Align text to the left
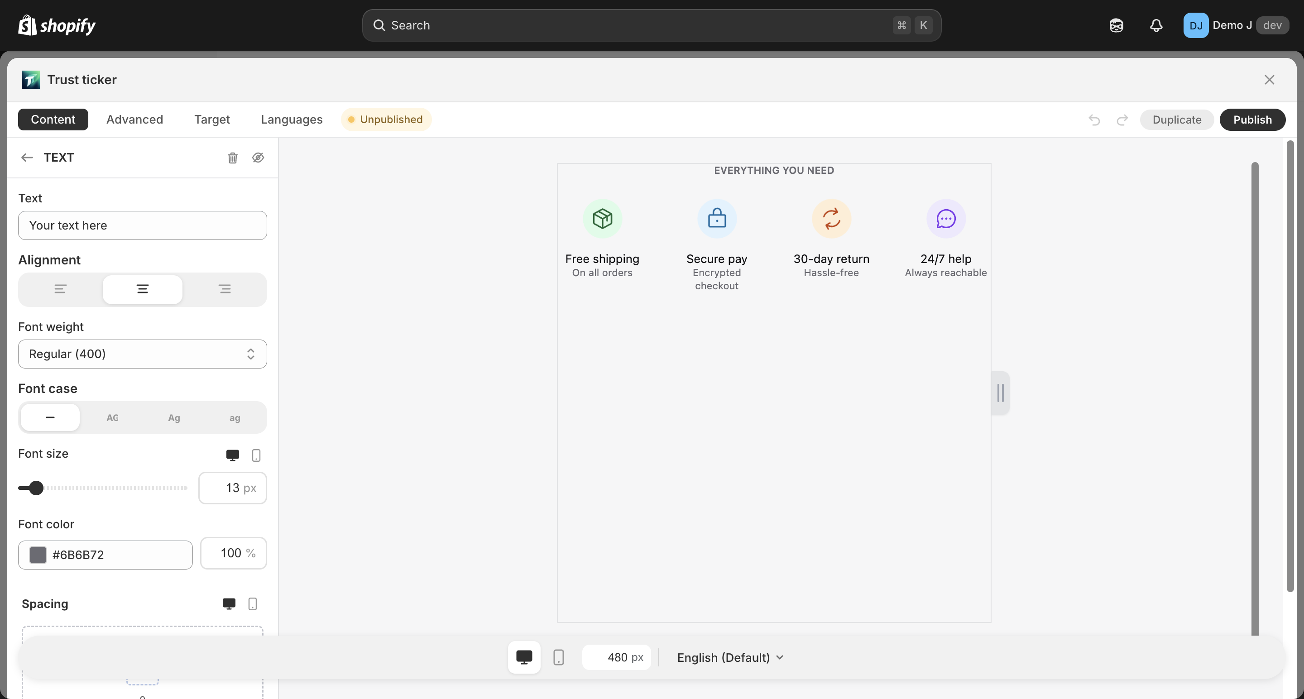Image resolution: width=1304 pixels, height=699 pixels. coord(60,289)
